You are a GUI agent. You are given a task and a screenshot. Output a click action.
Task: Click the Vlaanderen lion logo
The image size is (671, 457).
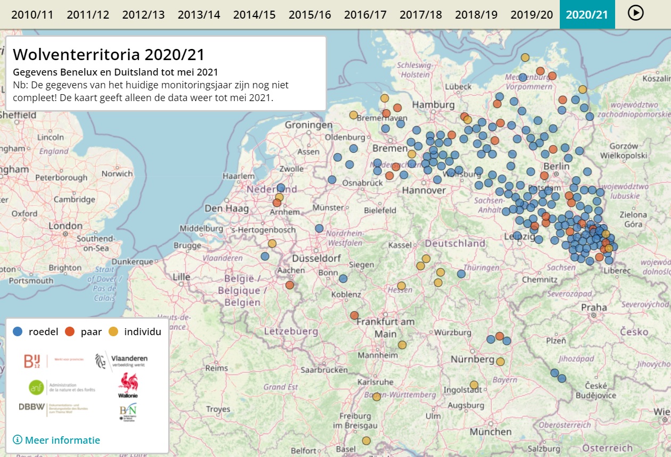[x=121, y=361]
